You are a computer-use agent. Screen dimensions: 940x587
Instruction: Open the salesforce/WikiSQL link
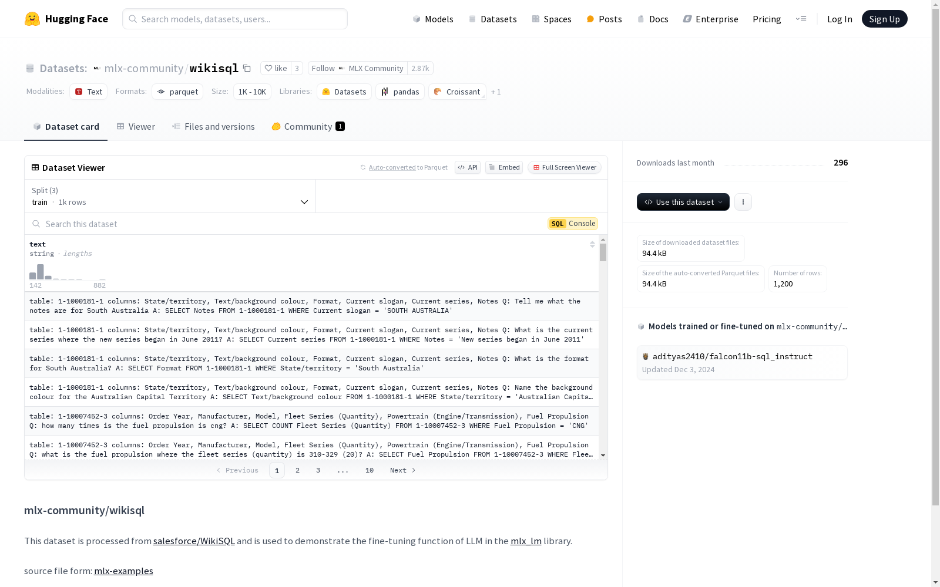[x=194, y=541]
